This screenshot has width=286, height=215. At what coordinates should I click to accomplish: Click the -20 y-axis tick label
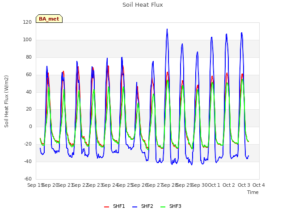pos(28,144)
